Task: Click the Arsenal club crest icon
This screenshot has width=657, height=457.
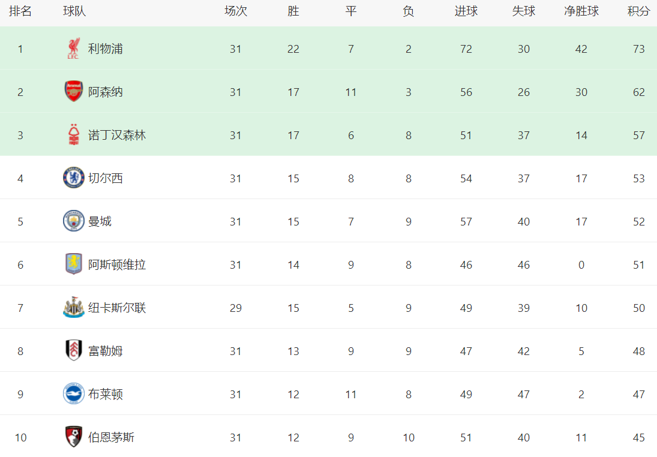Action: pyautogui.click(x=74, y=92)
